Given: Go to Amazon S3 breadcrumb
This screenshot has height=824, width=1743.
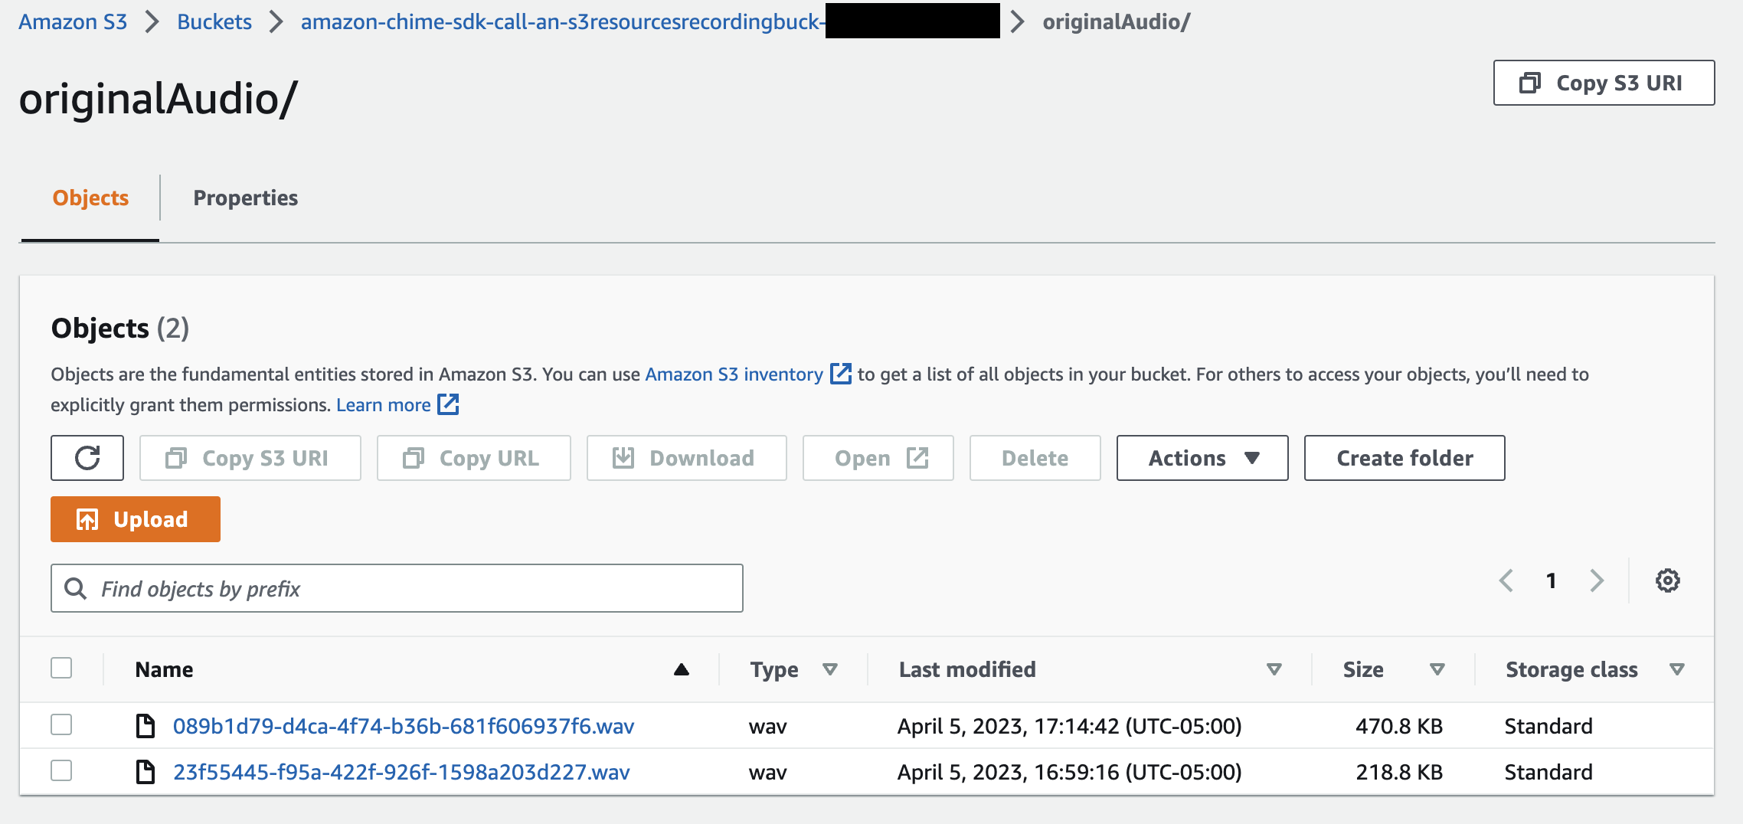Looking at the screenshot, I should 73,21.
